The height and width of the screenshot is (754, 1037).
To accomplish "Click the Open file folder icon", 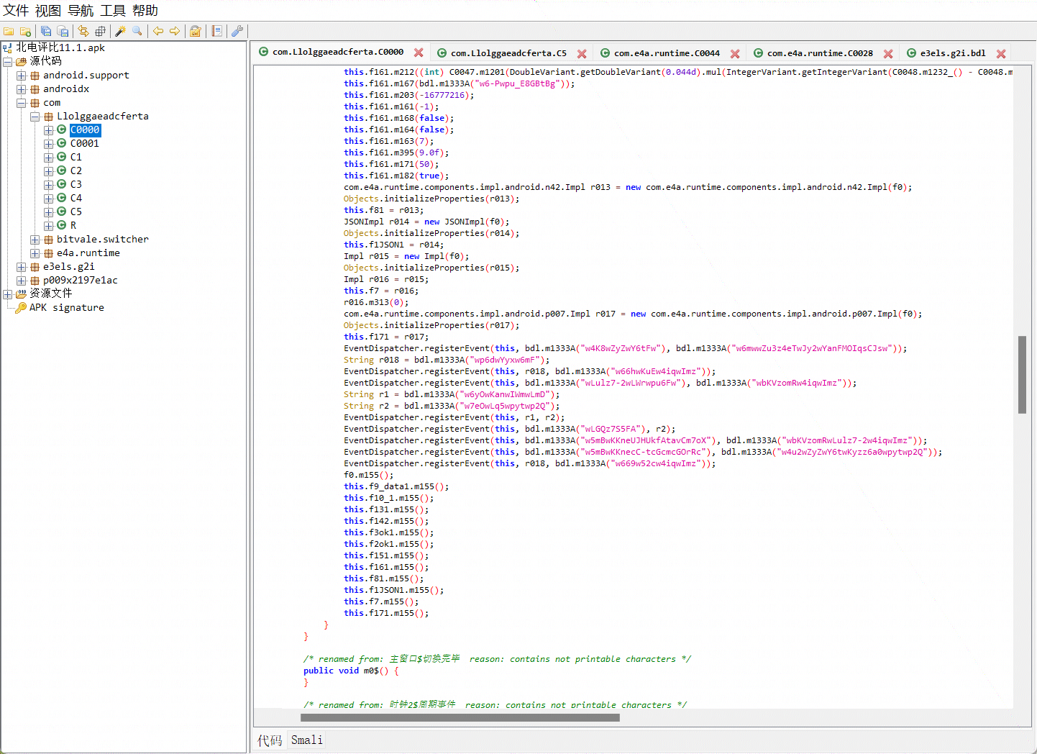I will click(x=9, y=31).
